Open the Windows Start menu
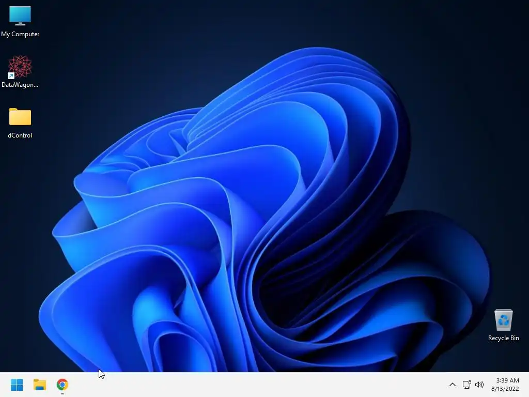This screenshot has width=529, height=397. click(17, 385)
